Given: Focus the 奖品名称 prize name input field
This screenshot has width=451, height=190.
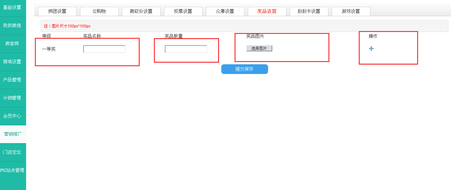Looking at the screenshot, I should coord(104,49).
